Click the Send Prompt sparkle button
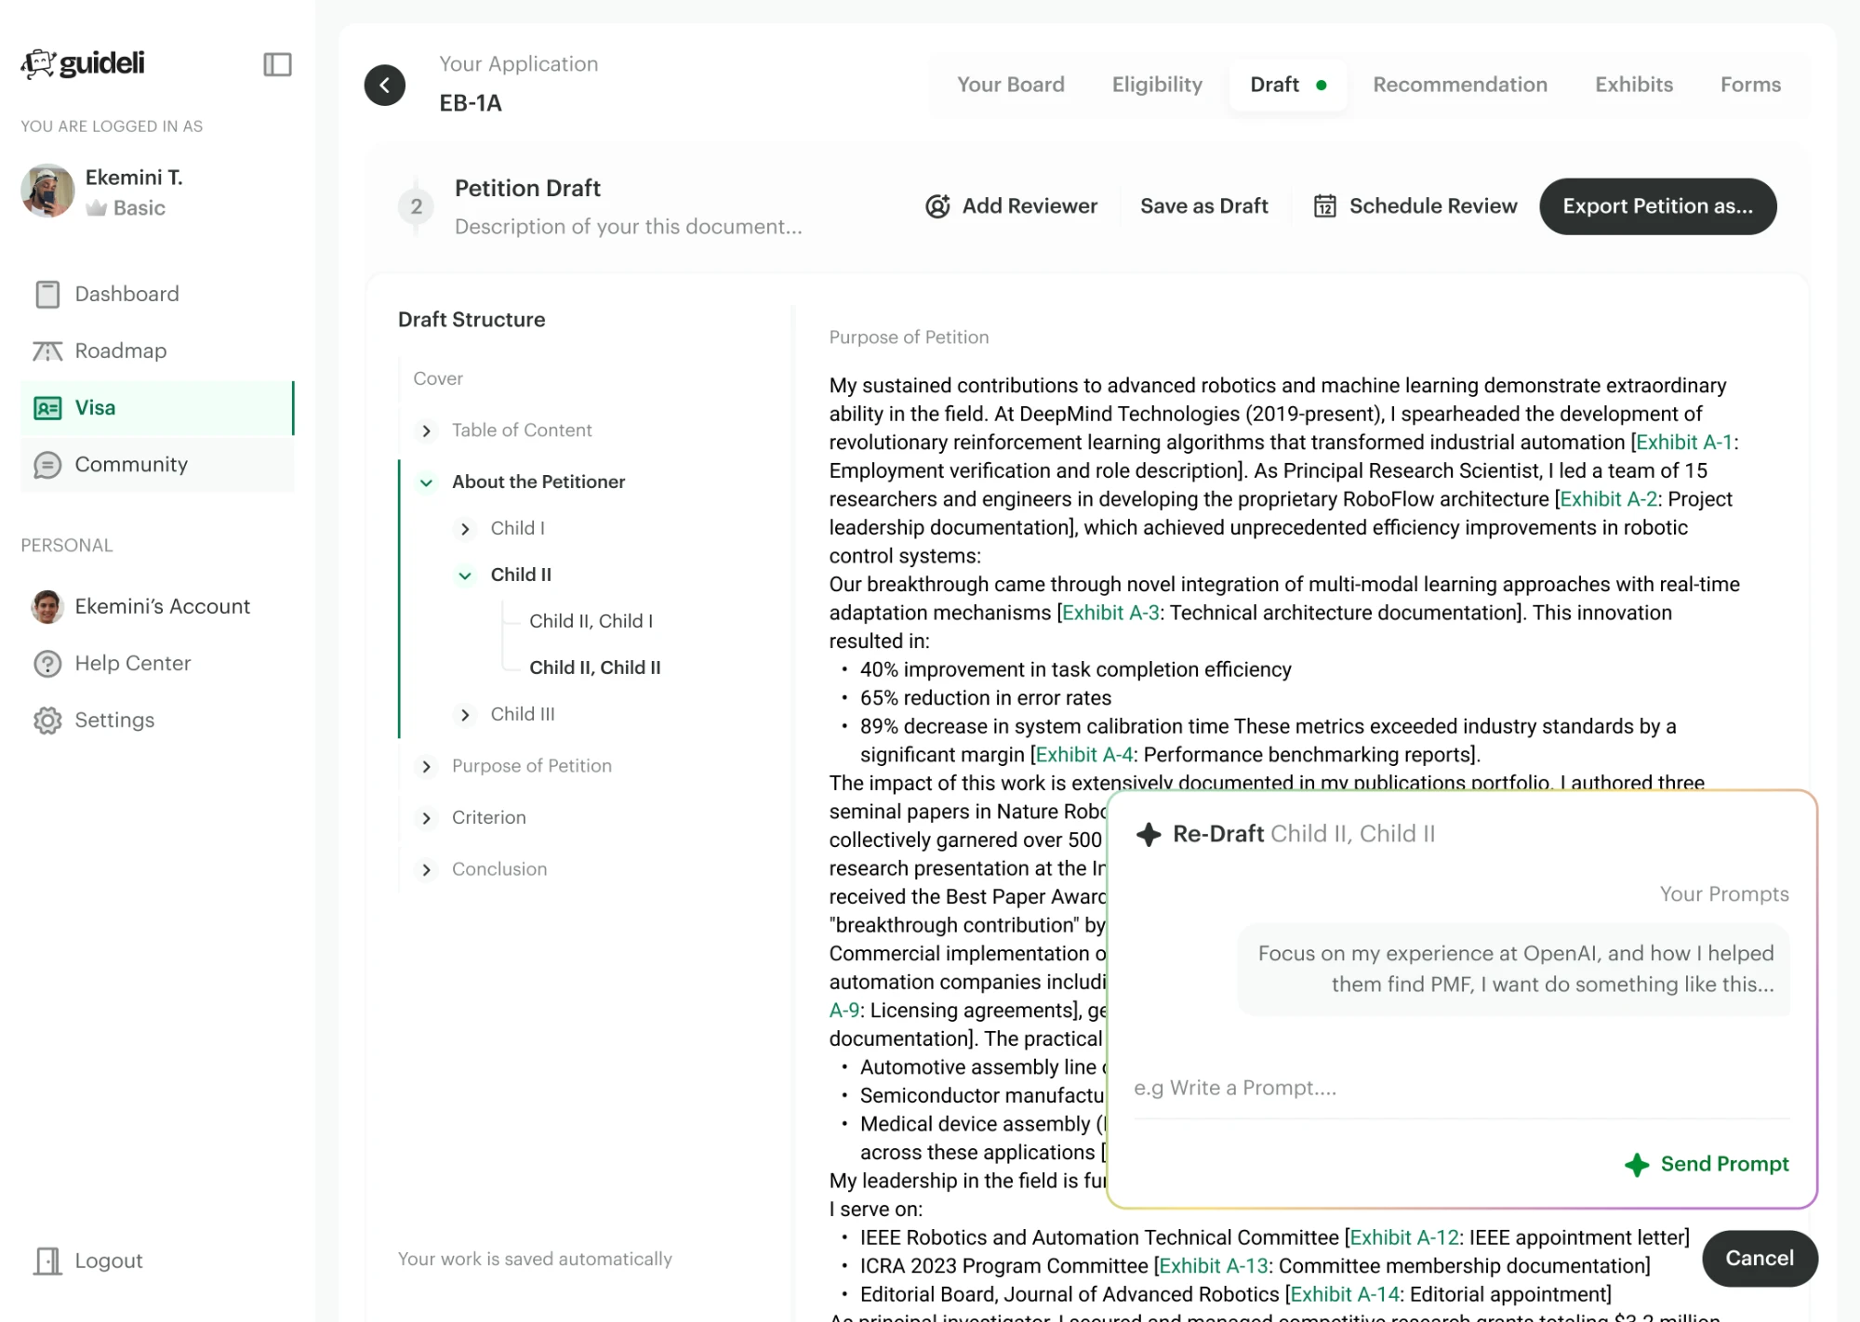1860x1322 pixels. pos(1707,1164)
